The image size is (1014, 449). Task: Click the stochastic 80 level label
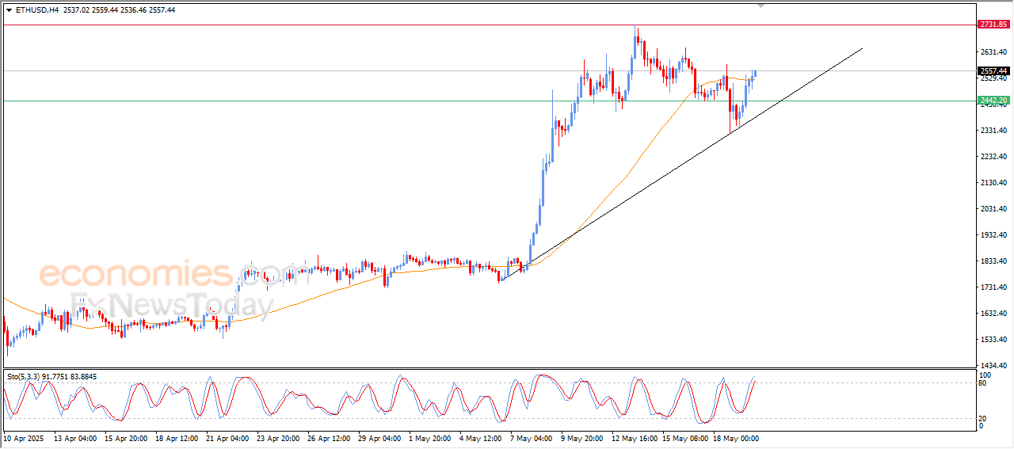(x=982, y=383)
